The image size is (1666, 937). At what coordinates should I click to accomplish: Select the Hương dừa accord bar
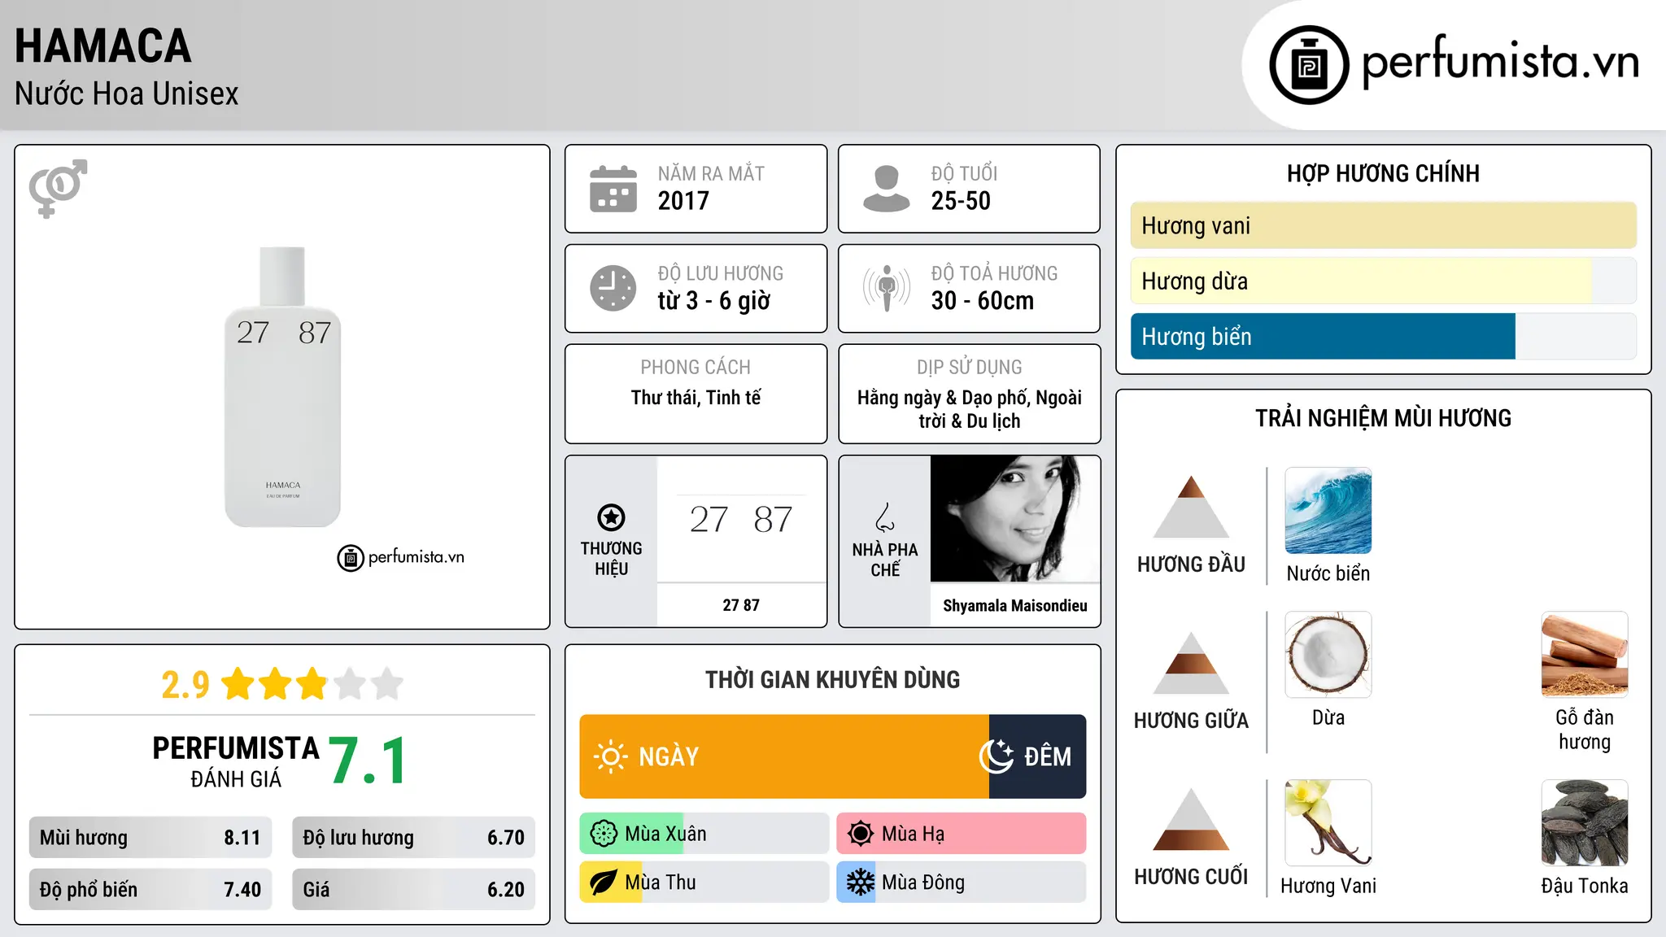pyautogui.click(x=1383, y=281)
